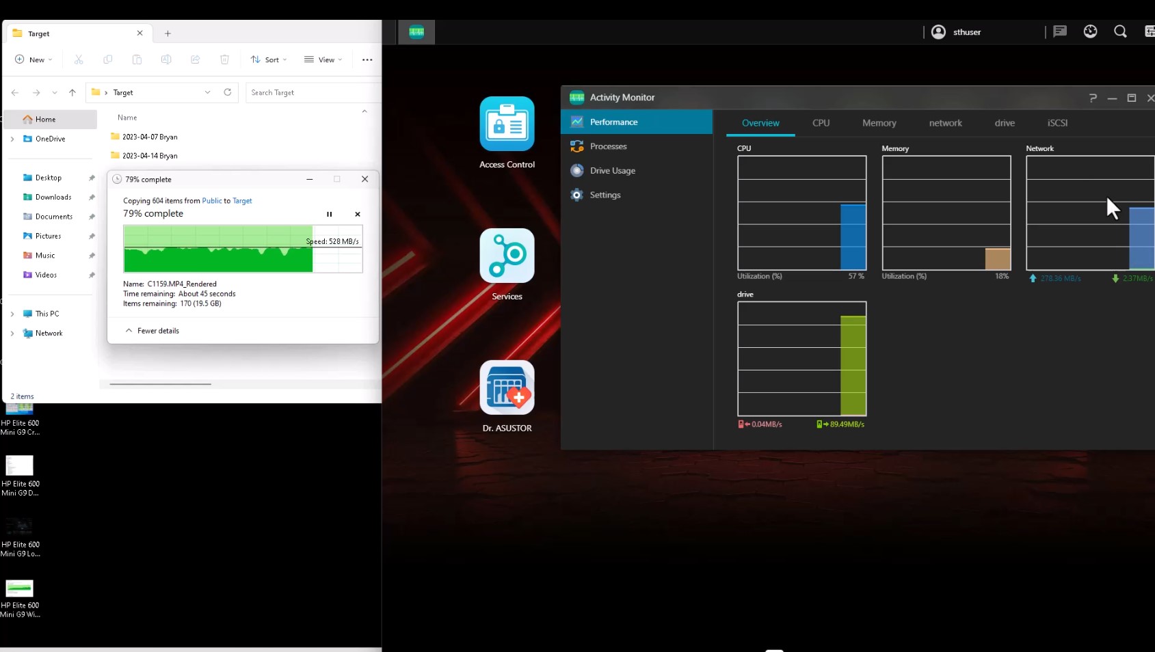This screenshot has height=652, width=1155.
Task: Switch to the CPU tab
Action: (x=821, y=123)
